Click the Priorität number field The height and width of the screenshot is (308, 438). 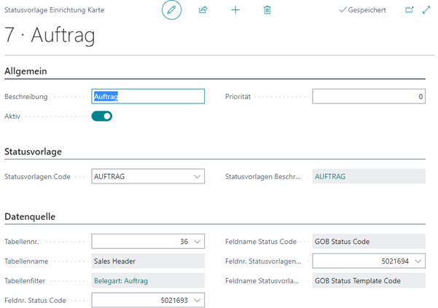click(368, 96)
